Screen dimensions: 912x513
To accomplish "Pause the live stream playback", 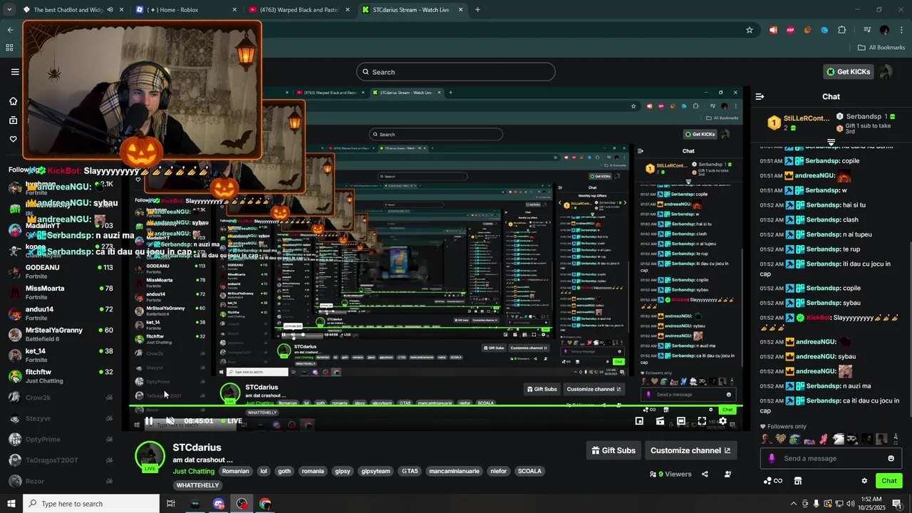I will pyautogui.click(x=149, y=421).
